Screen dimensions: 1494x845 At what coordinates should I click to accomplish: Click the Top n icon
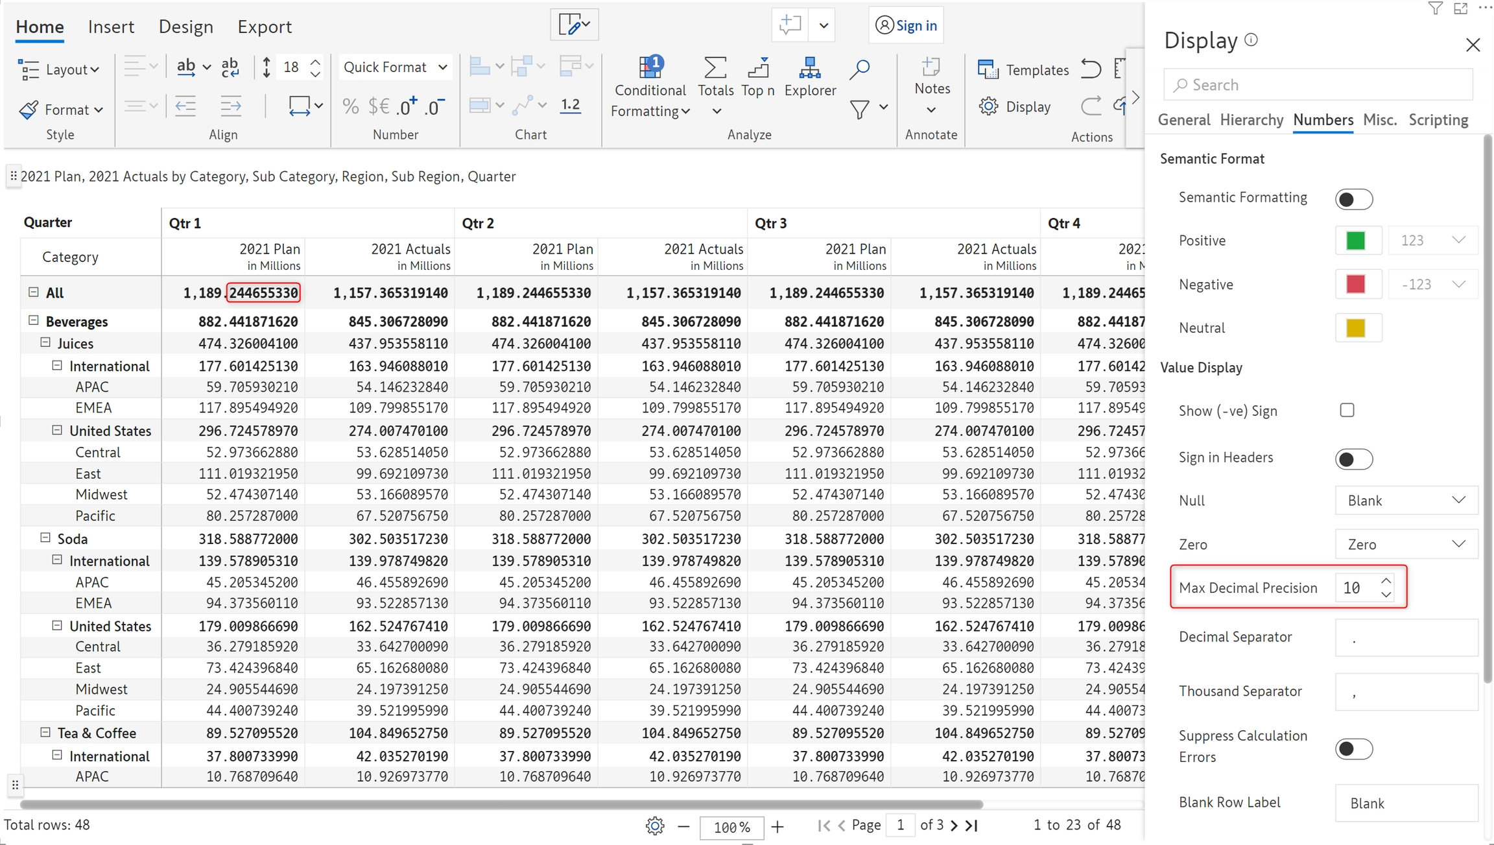(757, 67)
